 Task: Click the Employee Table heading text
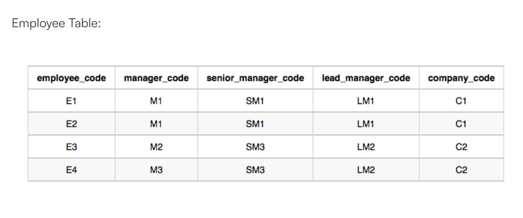56,23
